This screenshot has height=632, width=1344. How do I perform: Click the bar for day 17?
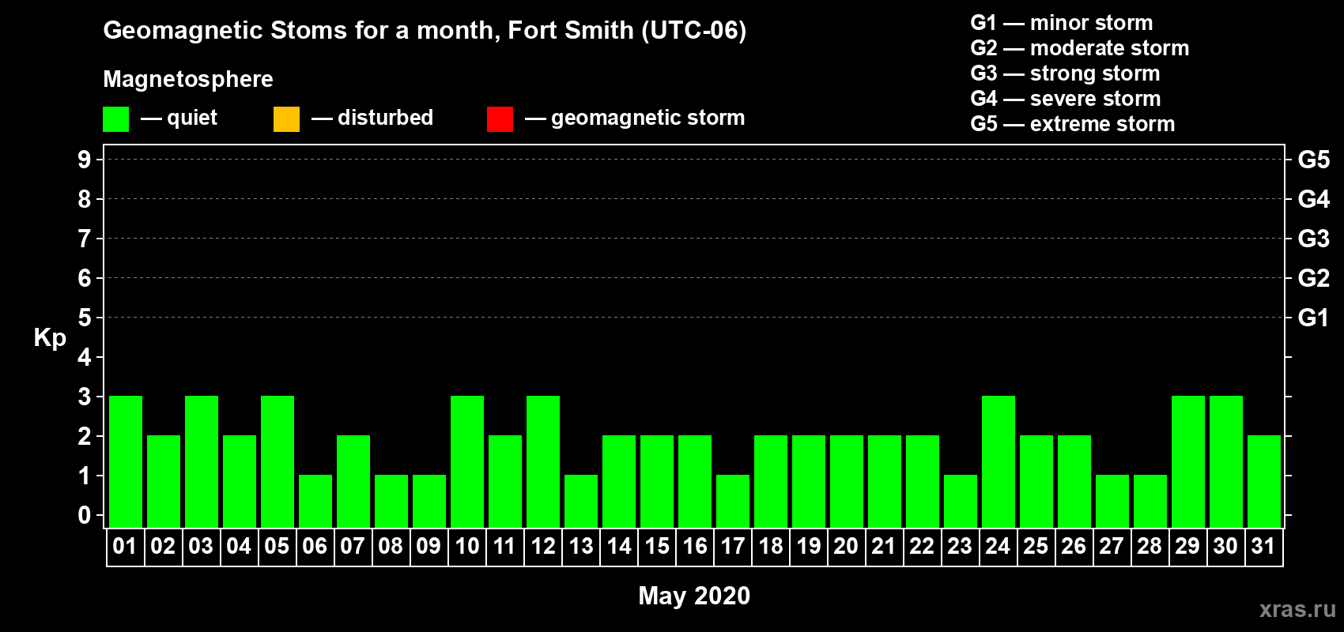(733, 501)
